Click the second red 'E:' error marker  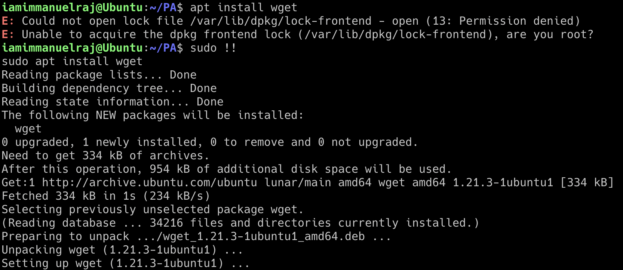pos(8,34)
